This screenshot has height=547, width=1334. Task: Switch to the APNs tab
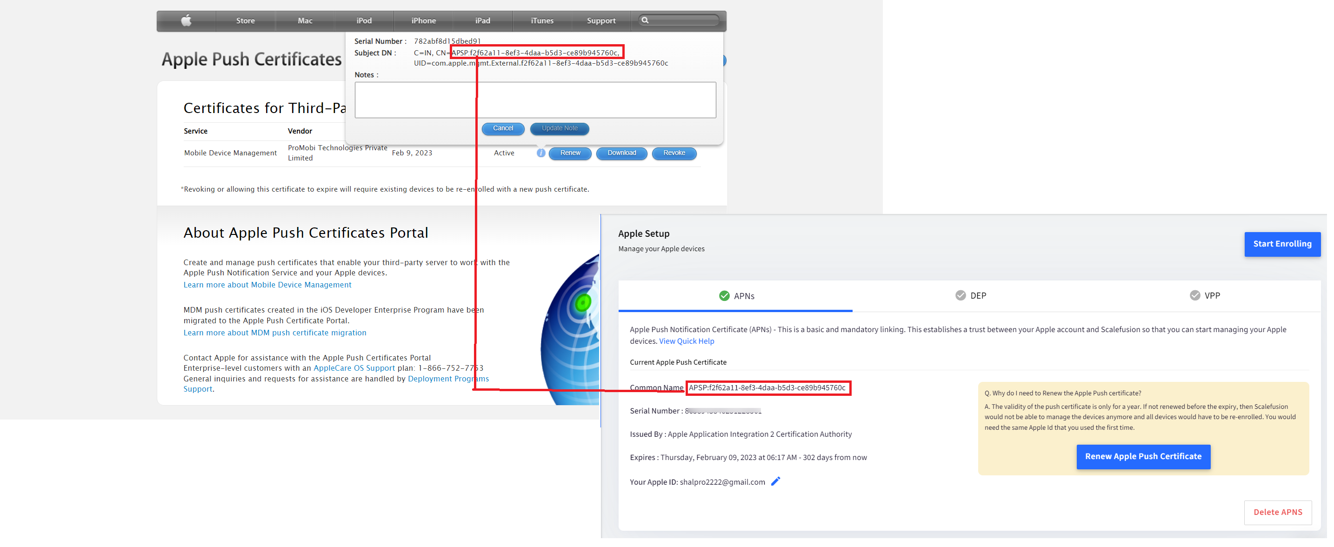[x=735, y=296]
